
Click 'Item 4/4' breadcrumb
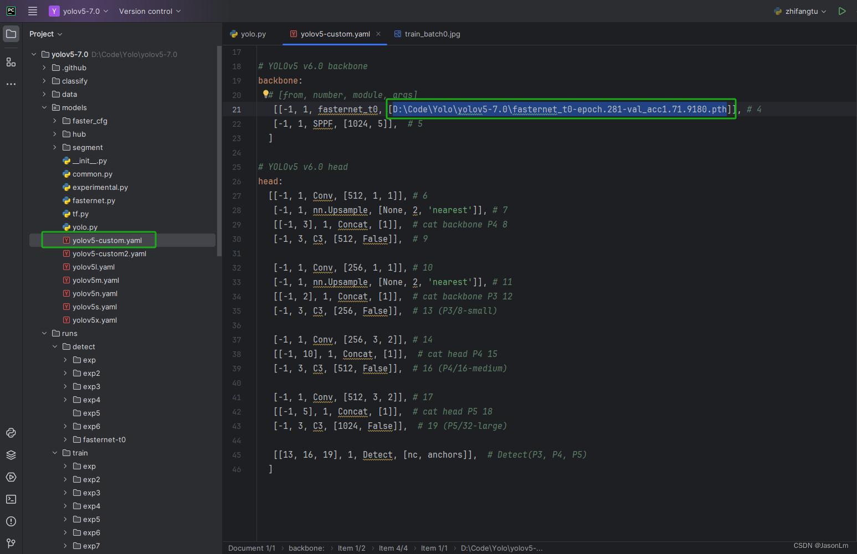393,548
